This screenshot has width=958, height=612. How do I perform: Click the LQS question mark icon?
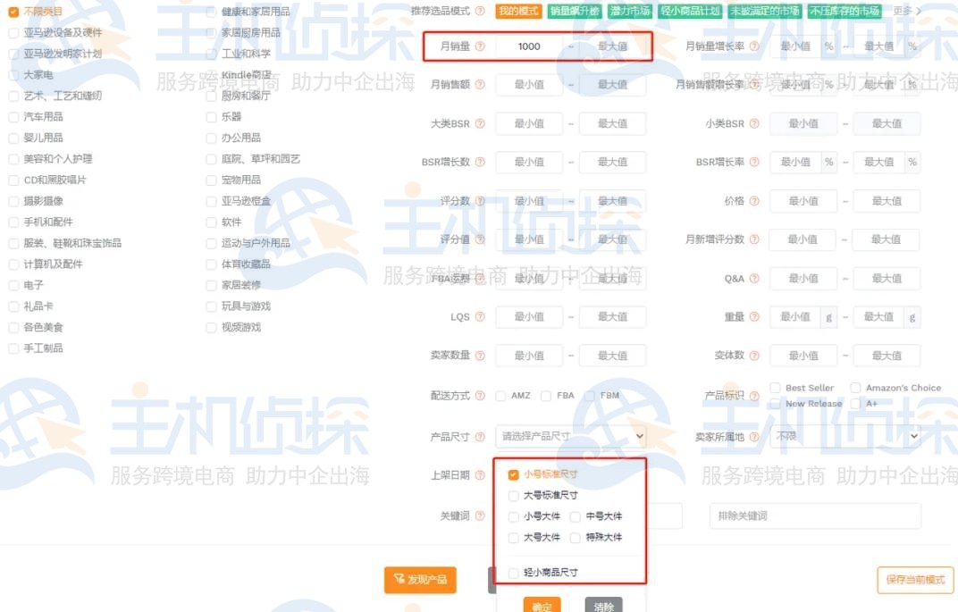tap(483, 316)
